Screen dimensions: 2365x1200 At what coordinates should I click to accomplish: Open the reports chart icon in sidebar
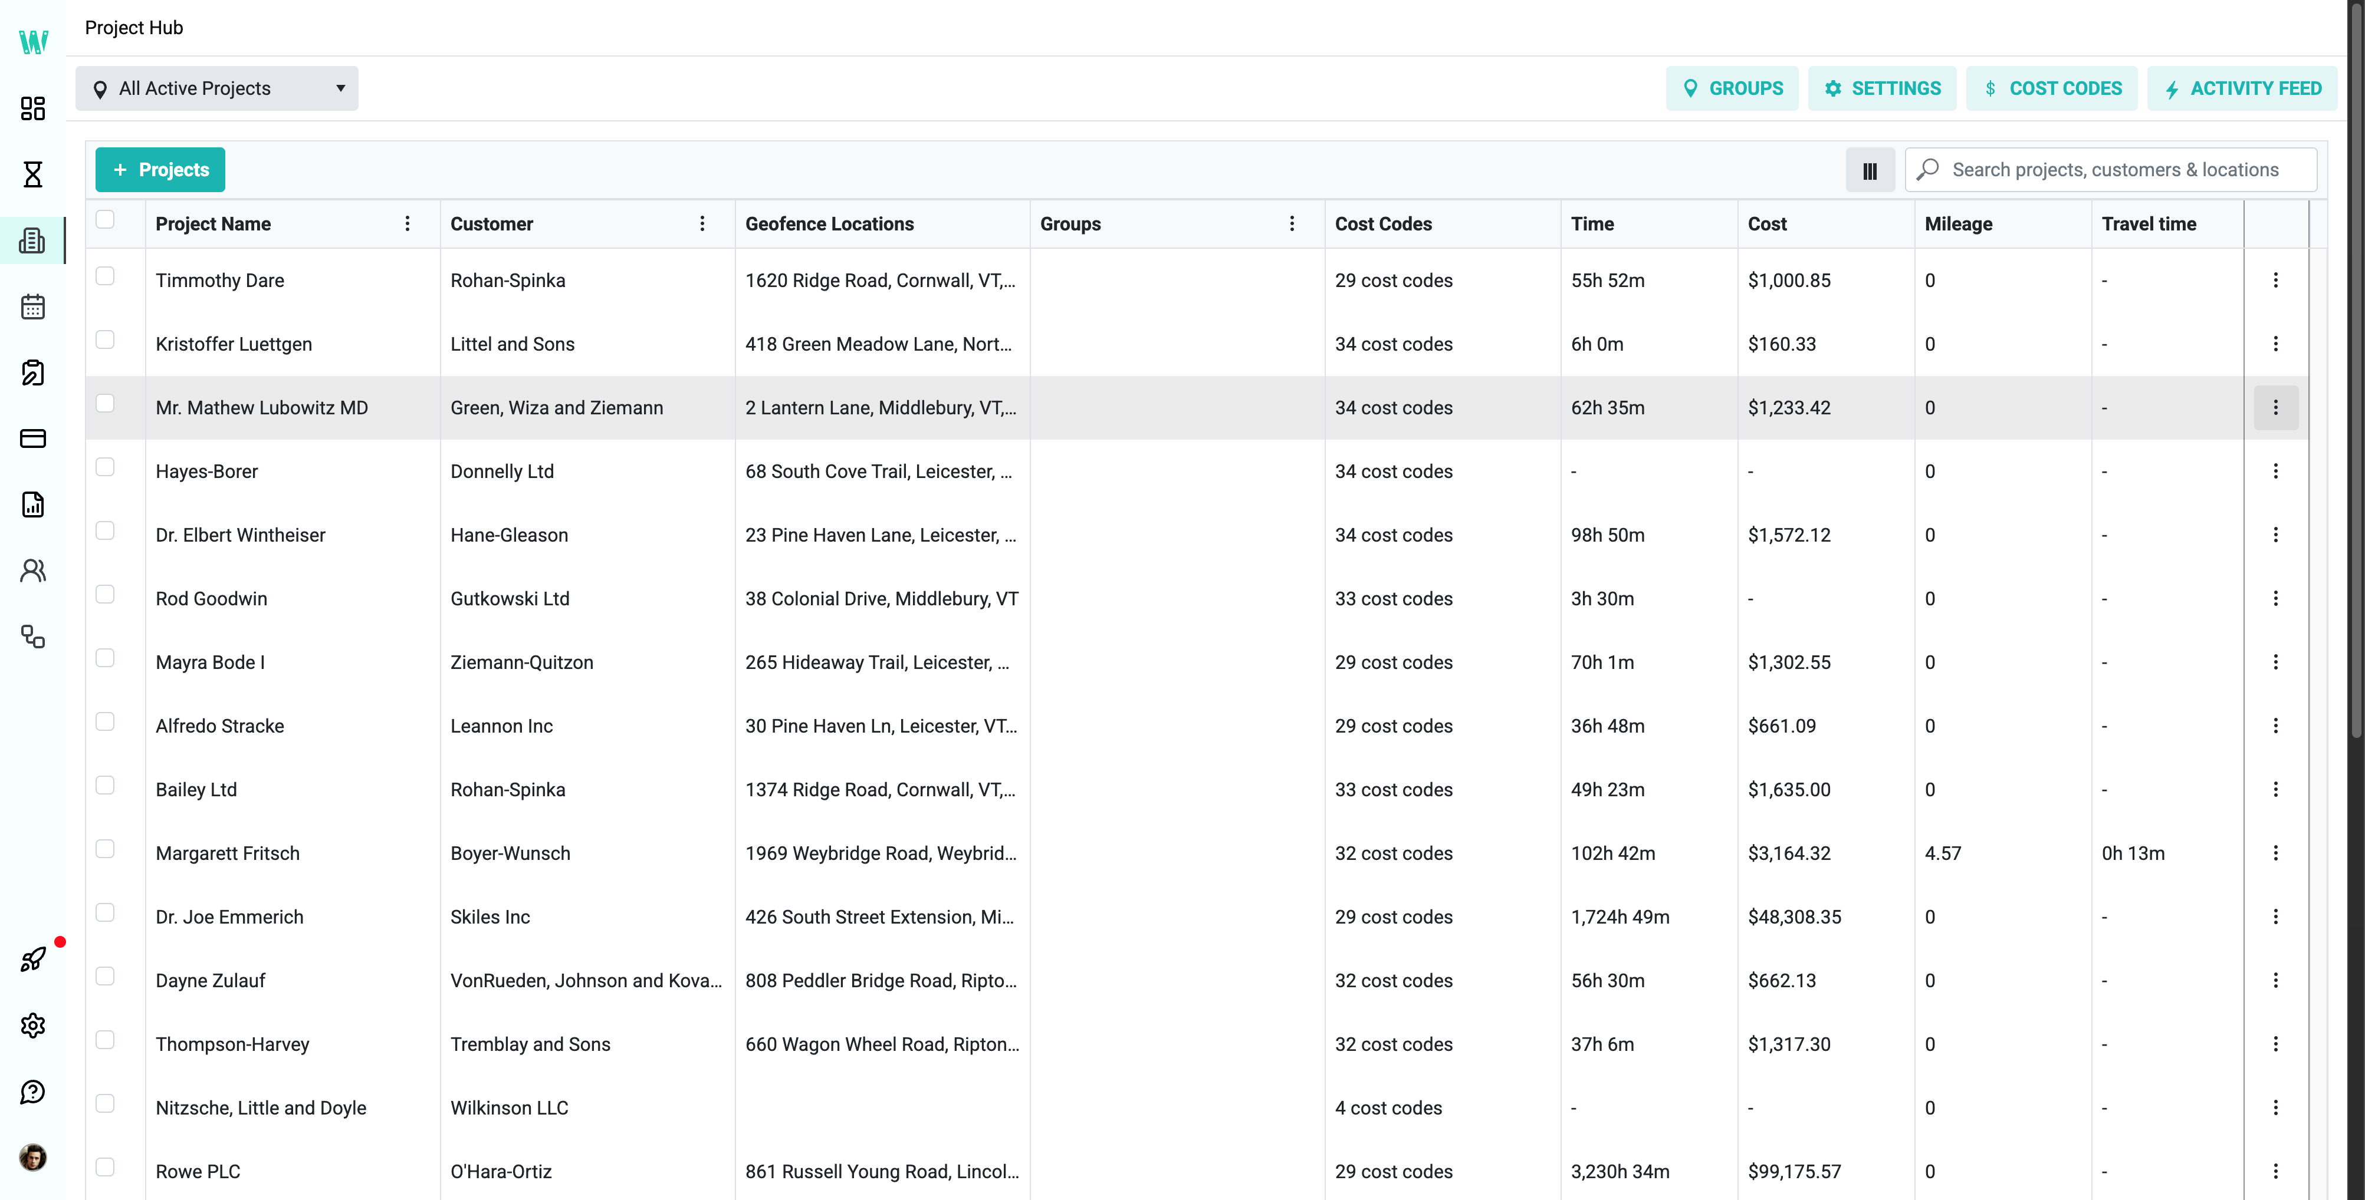[33, 504]
